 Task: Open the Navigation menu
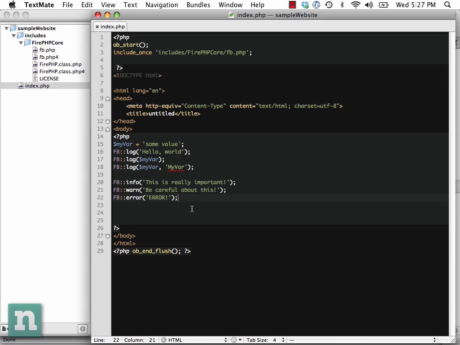click(162, 4)
